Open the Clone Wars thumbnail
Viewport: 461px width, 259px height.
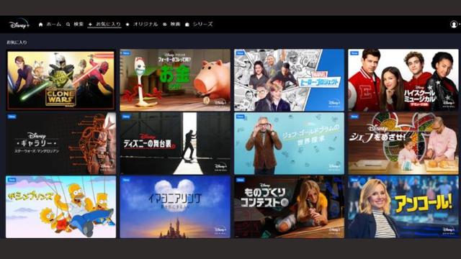point(61,81)
